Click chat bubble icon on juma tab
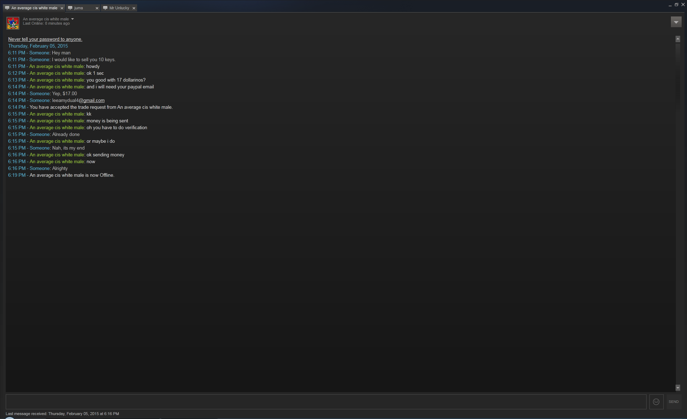This screenshot has height=419, width=687. tap(70, 8)
